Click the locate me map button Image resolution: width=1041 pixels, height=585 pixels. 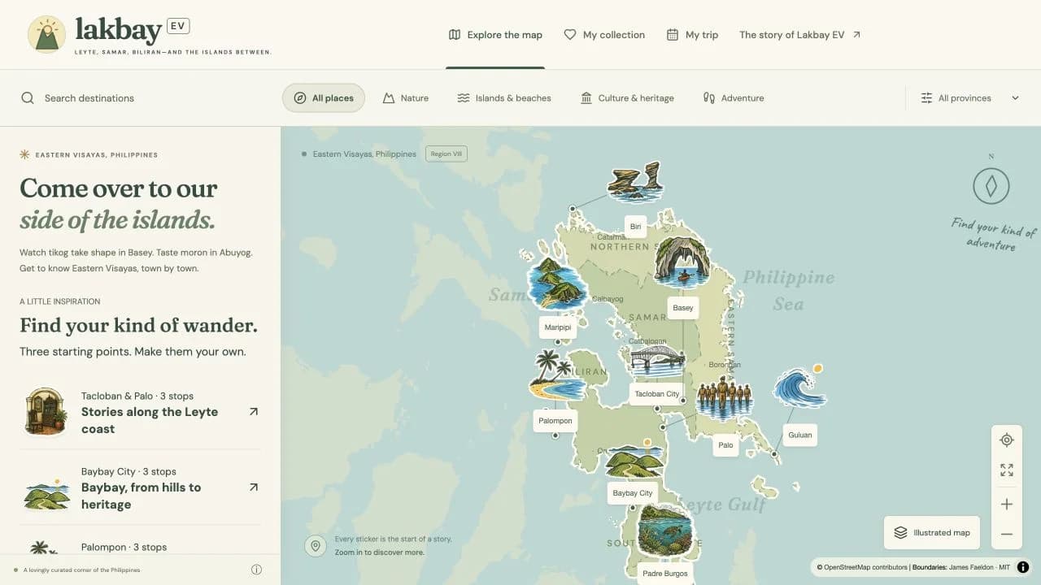pos(1007,440)
